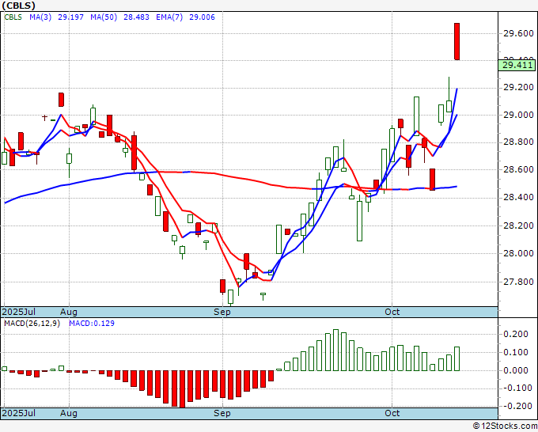Click the 27.800 price axis label
The width and height of the screenshot is (538, 432).
[518, 282]
